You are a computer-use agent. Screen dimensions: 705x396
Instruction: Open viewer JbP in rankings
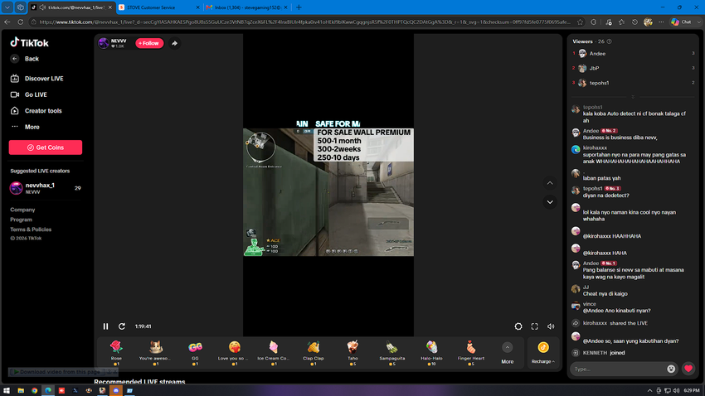pos(634,68)
